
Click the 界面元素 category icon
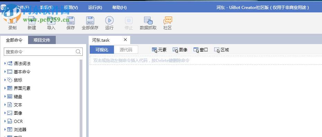(10, 88)
